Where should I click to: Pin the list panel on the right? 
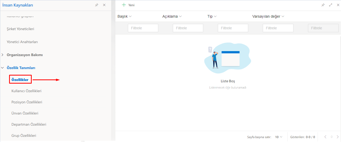pyautogui.click(x=323, y=5)
